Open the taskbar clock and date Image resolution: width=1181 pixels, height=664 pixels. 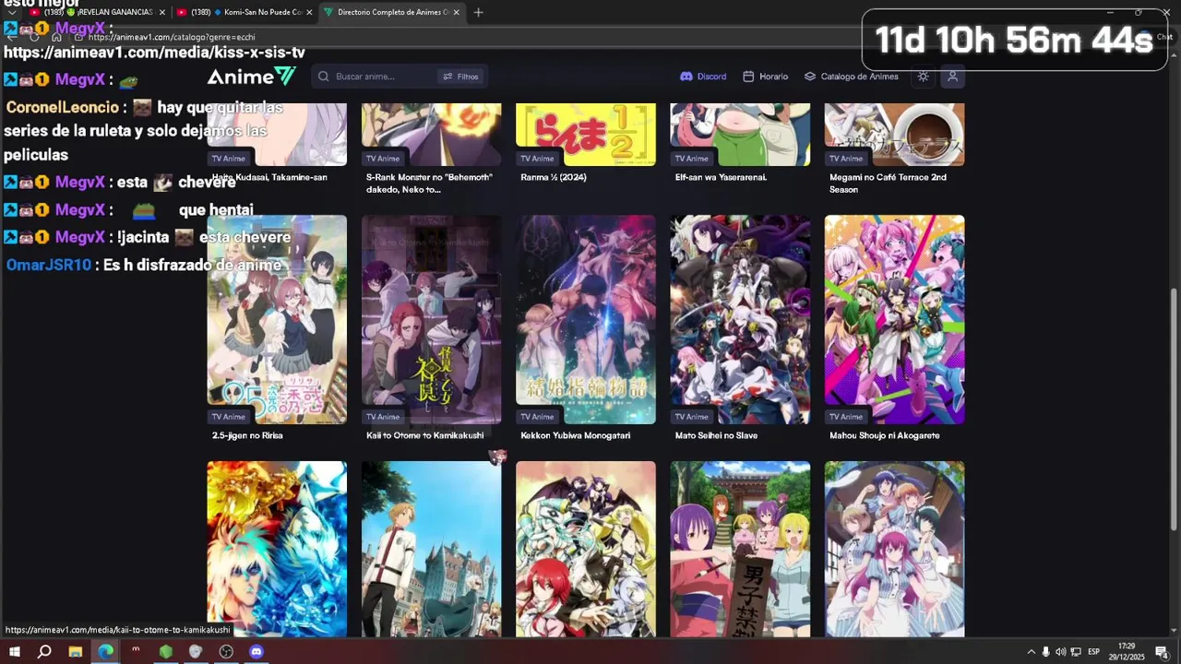[1127, 652]
